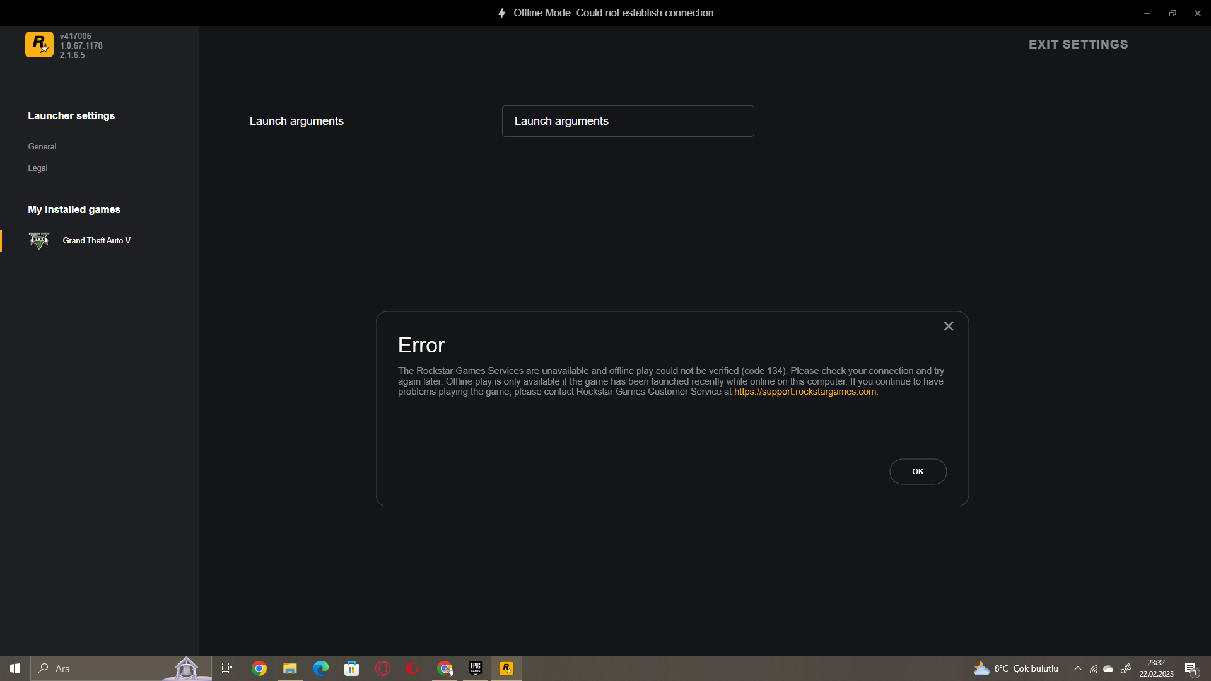This screenshot has width=1211, height=681.
Task: Expand hidden system tray icons chevron
Action: pos(1078,668)
